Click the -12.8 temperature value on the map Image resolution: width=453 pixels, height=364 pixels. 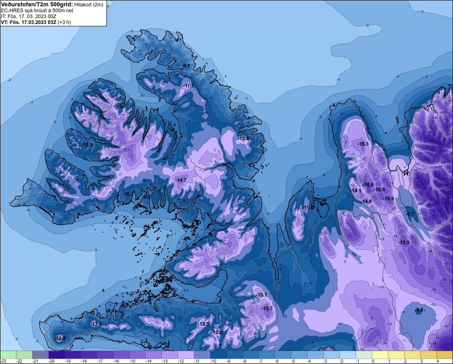(x=244, y=138)
